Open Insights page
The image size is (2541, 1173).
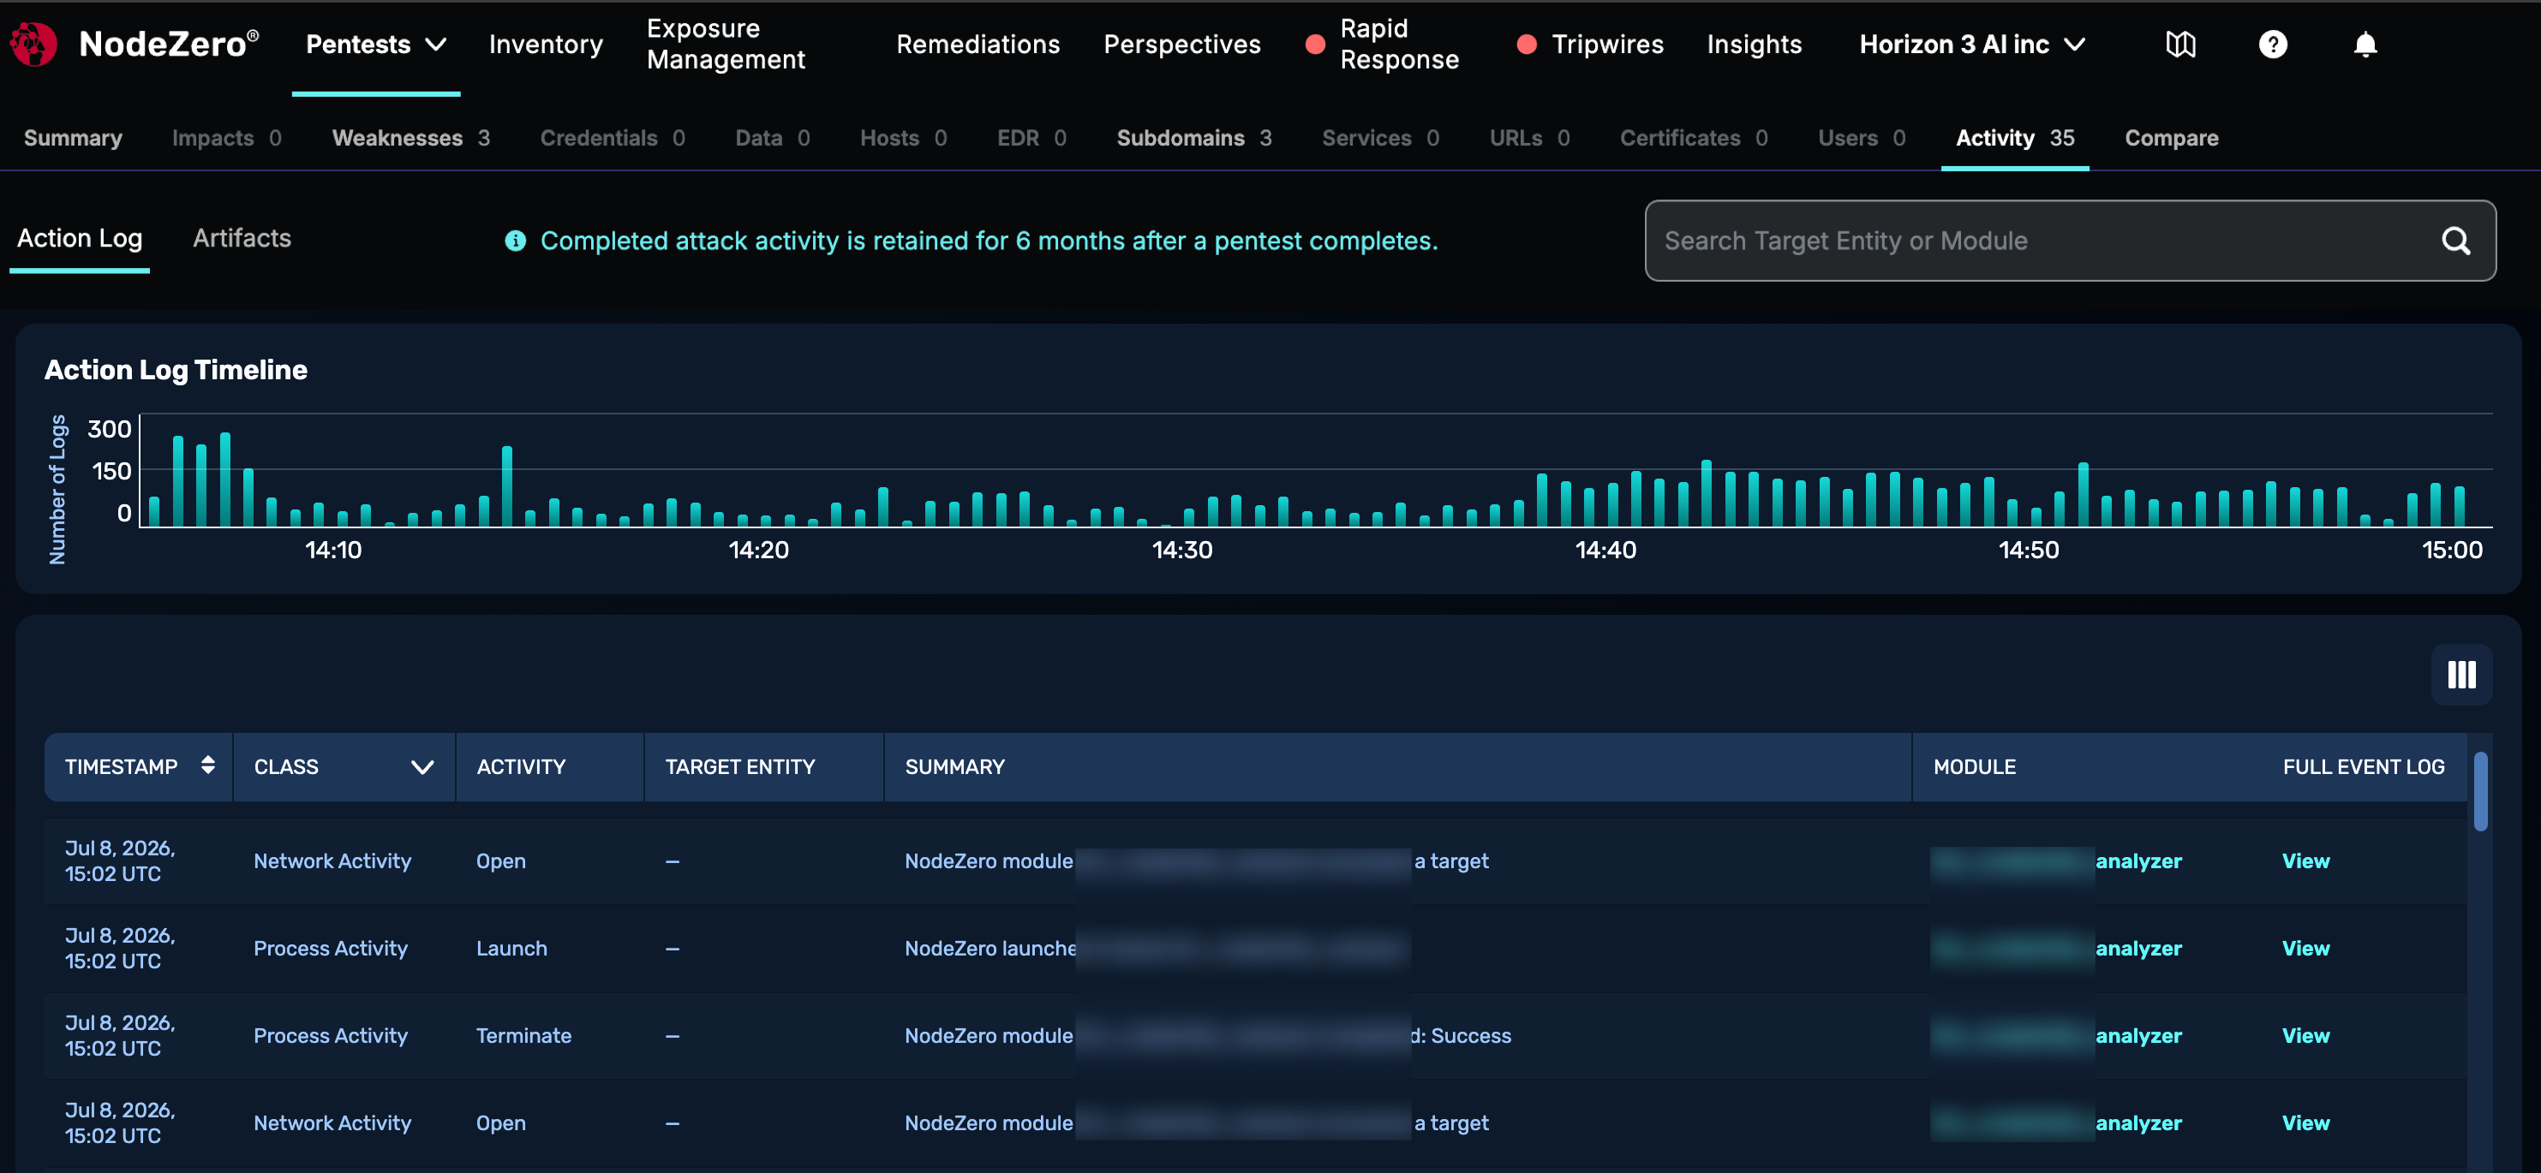[x=1754, y=45]
